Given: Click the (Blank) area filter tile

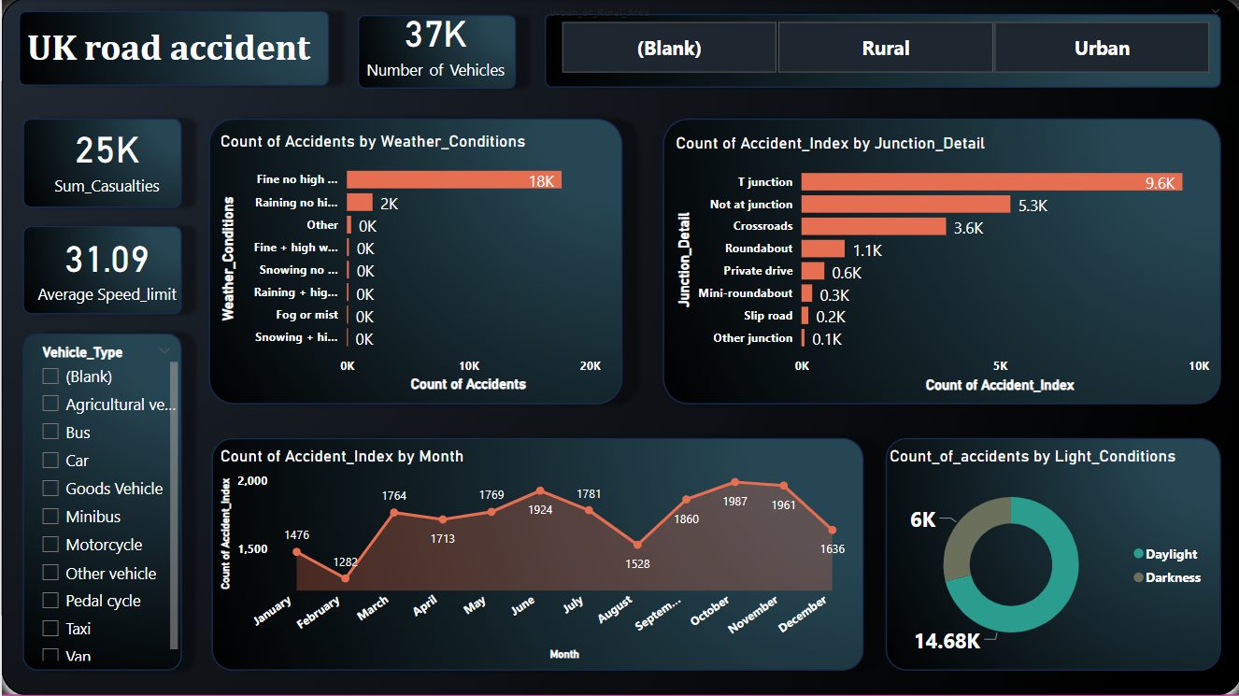Looking at the screenshot, I should click(x=669, y=47).
